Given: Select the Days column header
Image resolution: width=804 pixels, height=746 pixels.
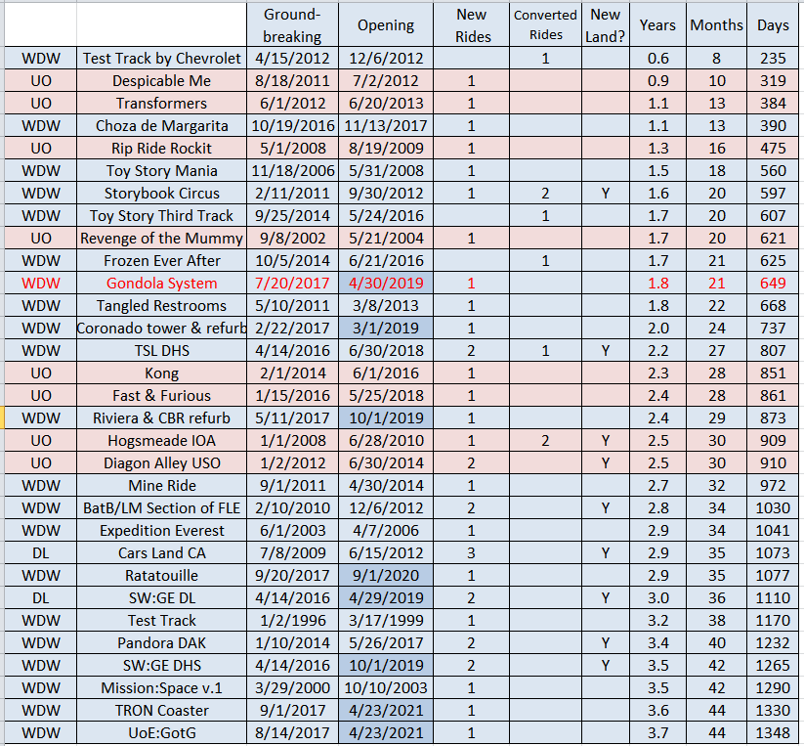Looking at the screenshot, I should click(773, 25).
